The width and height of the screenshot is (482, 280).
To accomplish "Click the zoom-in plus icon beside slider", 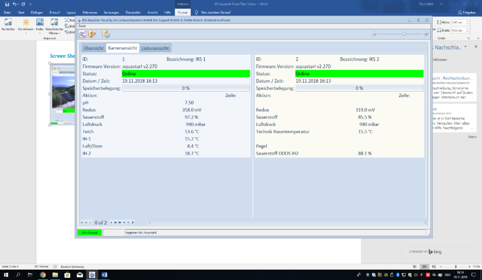I will tap(426, 34).
